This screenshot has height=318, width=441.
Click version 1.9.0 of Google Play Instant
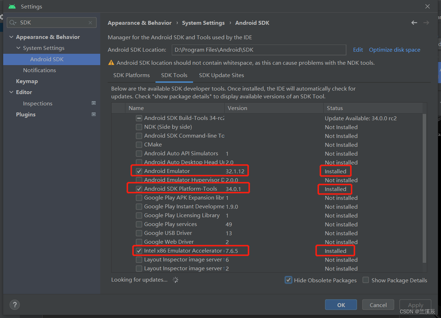(232, 207)
